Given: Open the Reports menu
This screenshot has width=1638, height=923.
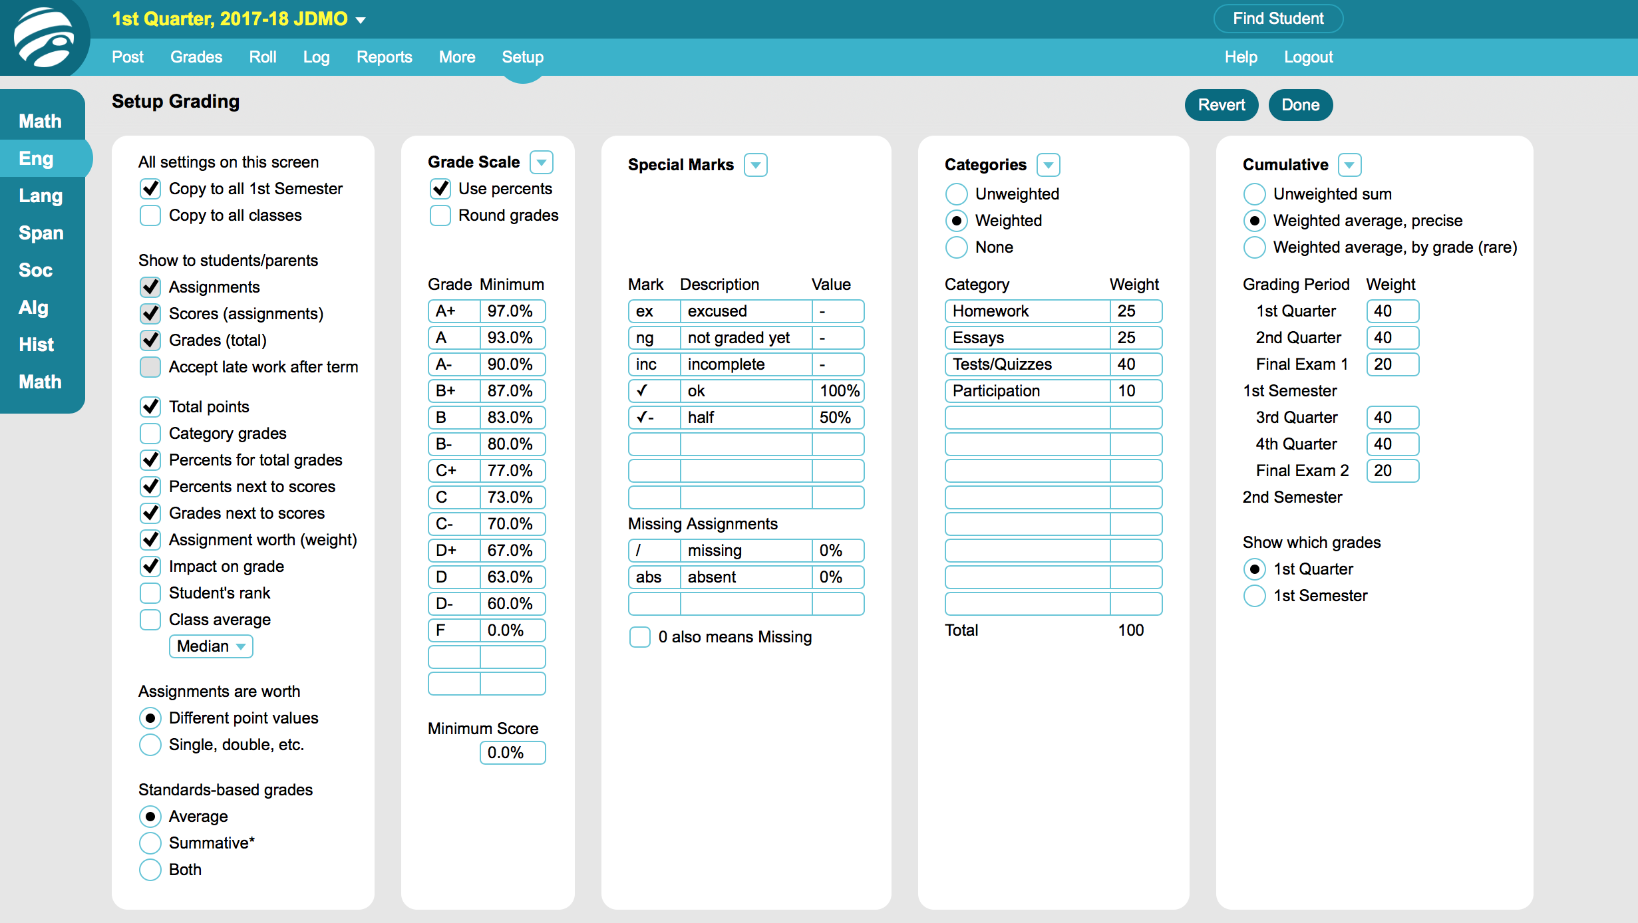Looking at the screenshot, I should click(x=384, y=57).
